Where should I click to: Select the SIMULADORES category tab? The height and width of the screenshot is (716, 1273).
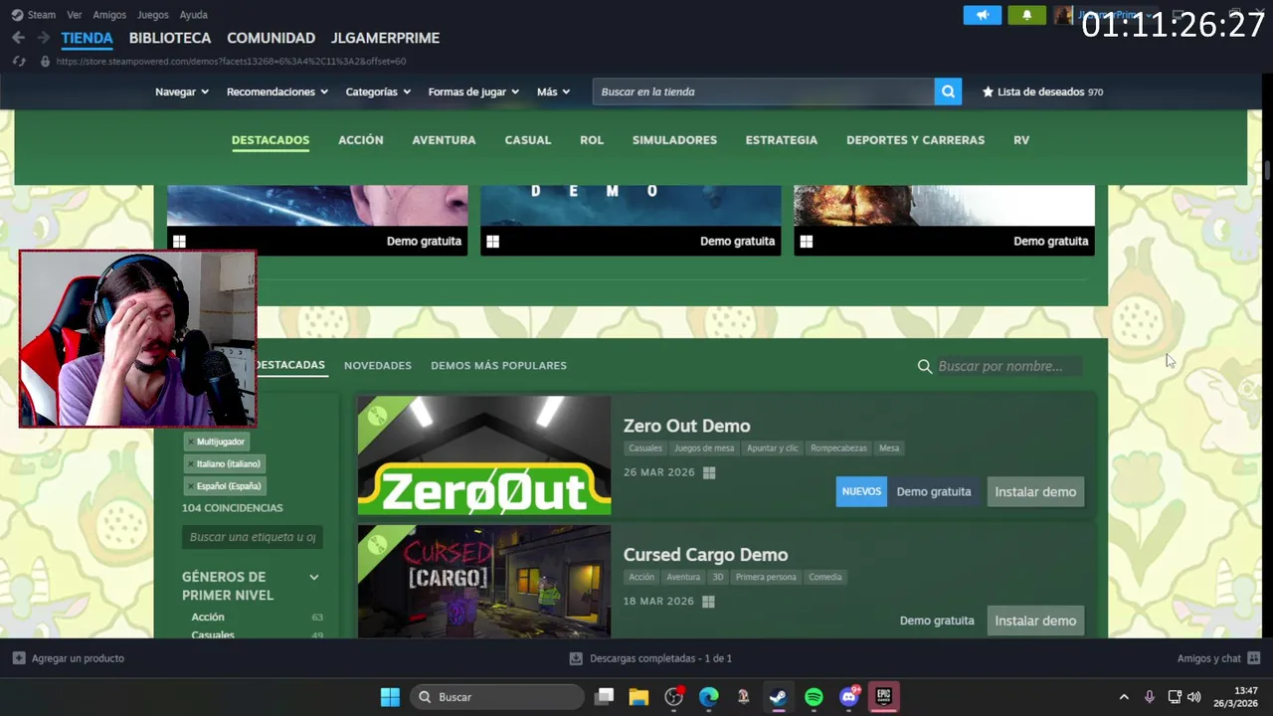click(674, 140)
